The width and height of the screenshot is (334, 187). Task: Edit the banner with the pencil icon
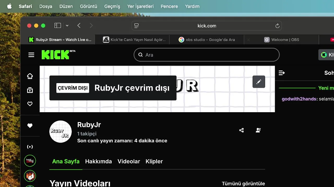(x=259, y=82)
